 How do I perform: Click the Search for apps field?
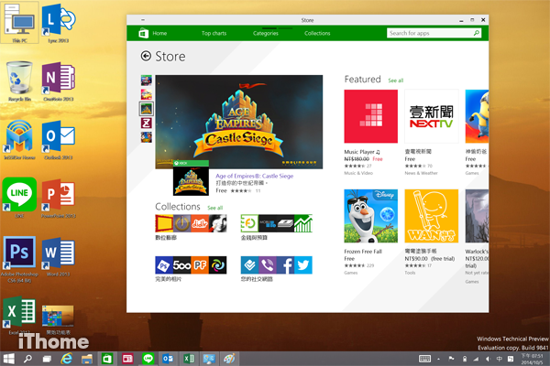(x=434, y=33)
